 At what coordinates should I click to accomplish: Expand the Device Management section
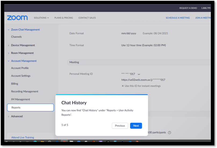coord(9,45)
